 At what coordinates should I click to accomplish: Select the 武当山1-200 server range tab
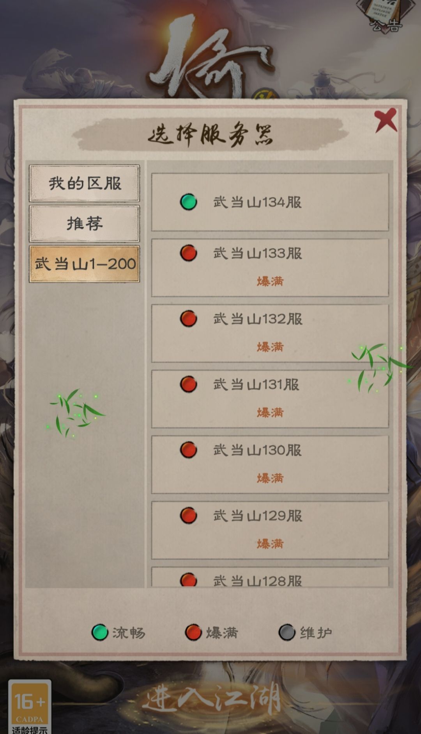85,264
